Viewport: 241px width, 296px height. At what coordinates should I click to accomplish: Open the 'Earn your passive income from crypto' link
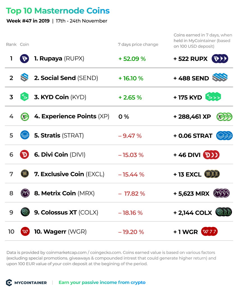click(102, 283)
